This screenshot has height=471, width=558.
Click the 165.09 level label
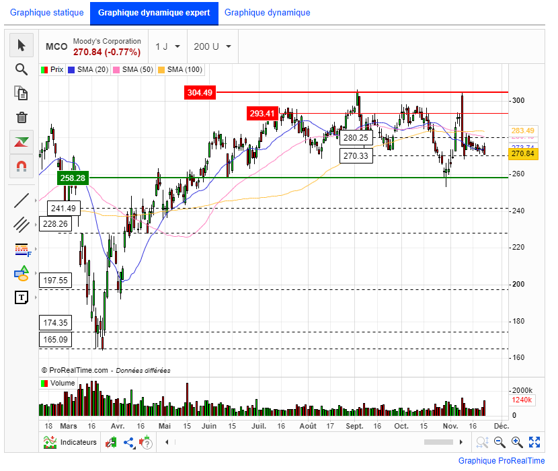tap(55, 340)
